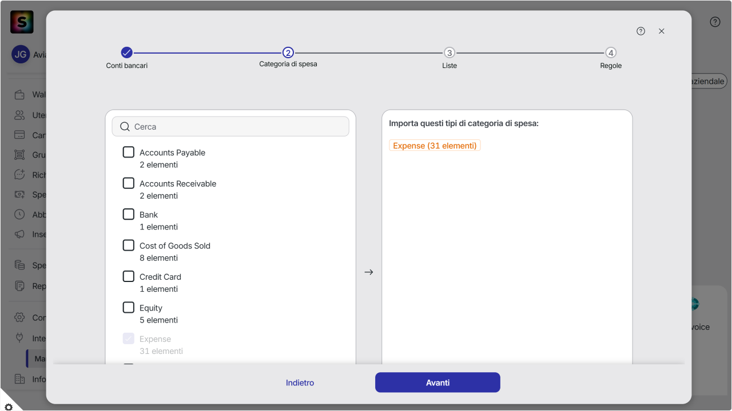Click the Spendesk logo in the sidebar
The width and height of the screenshot is (732, 411).
[22, 22]
